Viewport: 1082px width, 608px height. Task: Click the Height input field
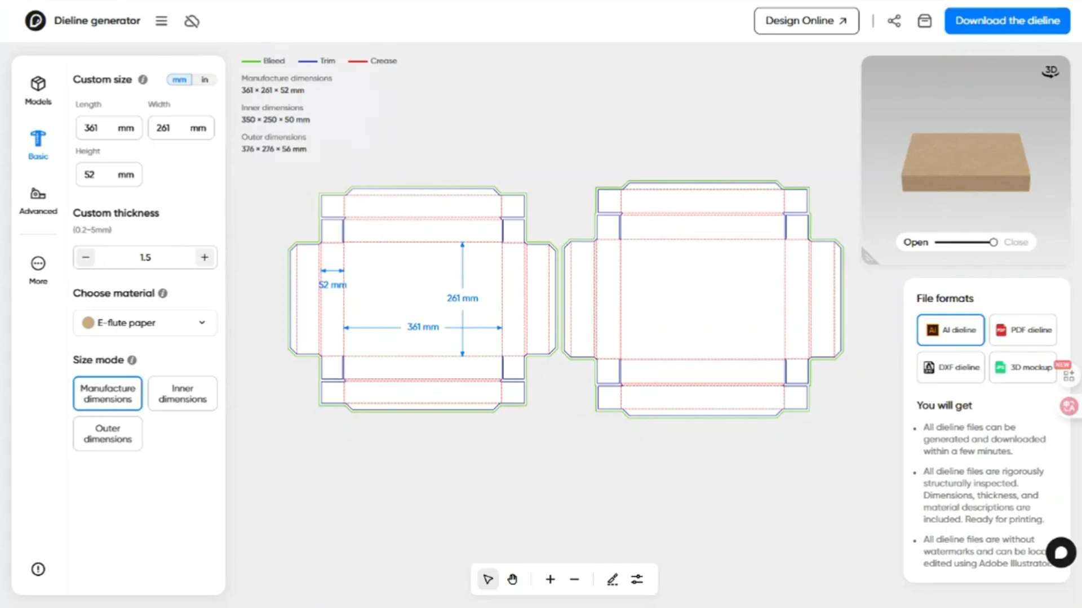click(109, 175)
